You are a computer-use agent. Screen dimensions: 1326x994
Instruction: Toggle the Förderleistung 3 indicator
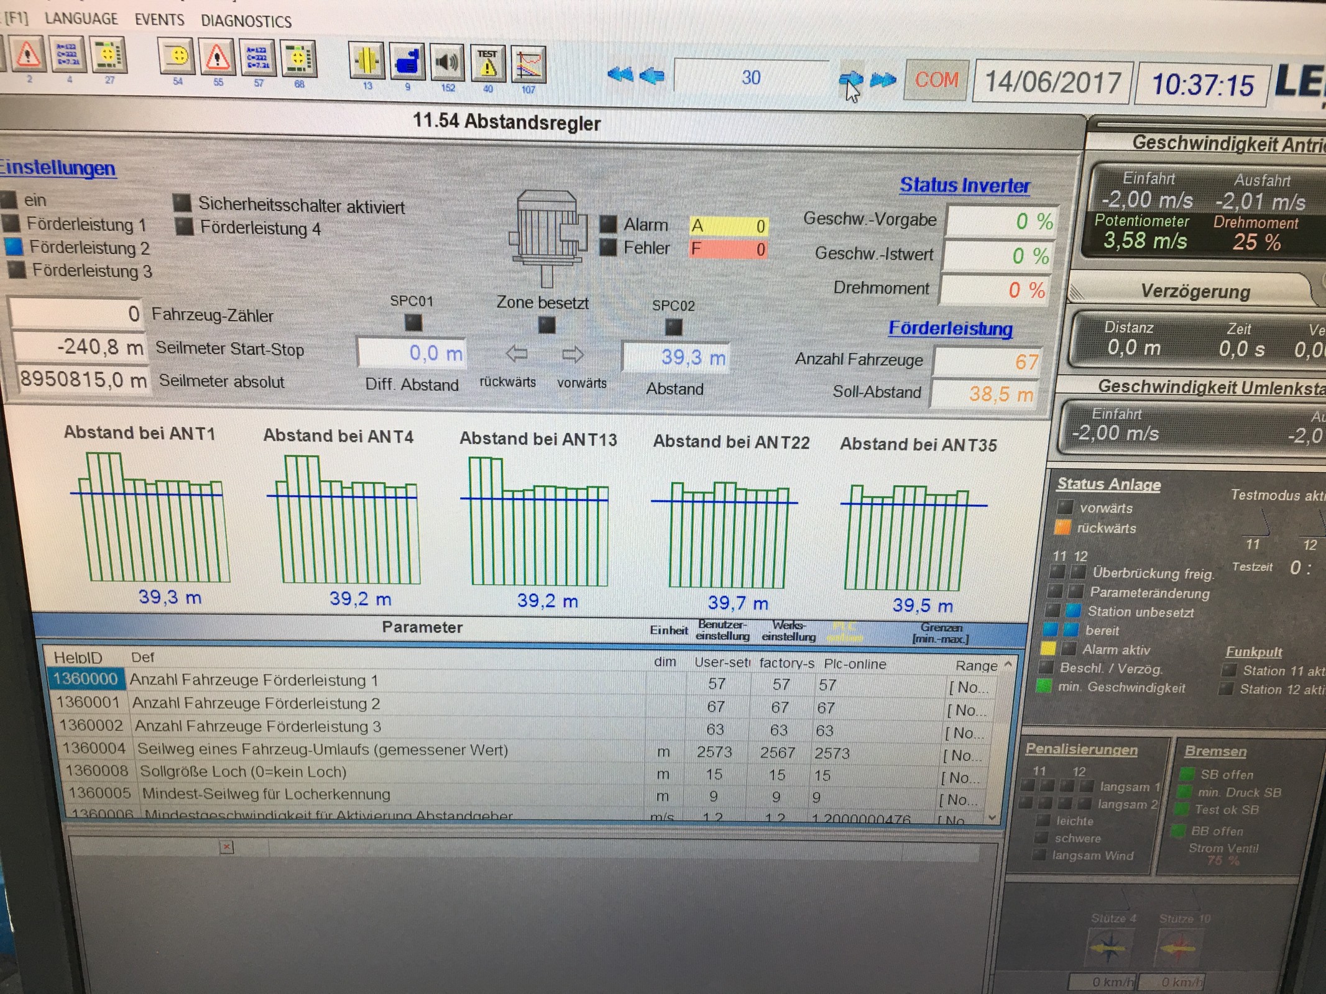click(17, 270)
